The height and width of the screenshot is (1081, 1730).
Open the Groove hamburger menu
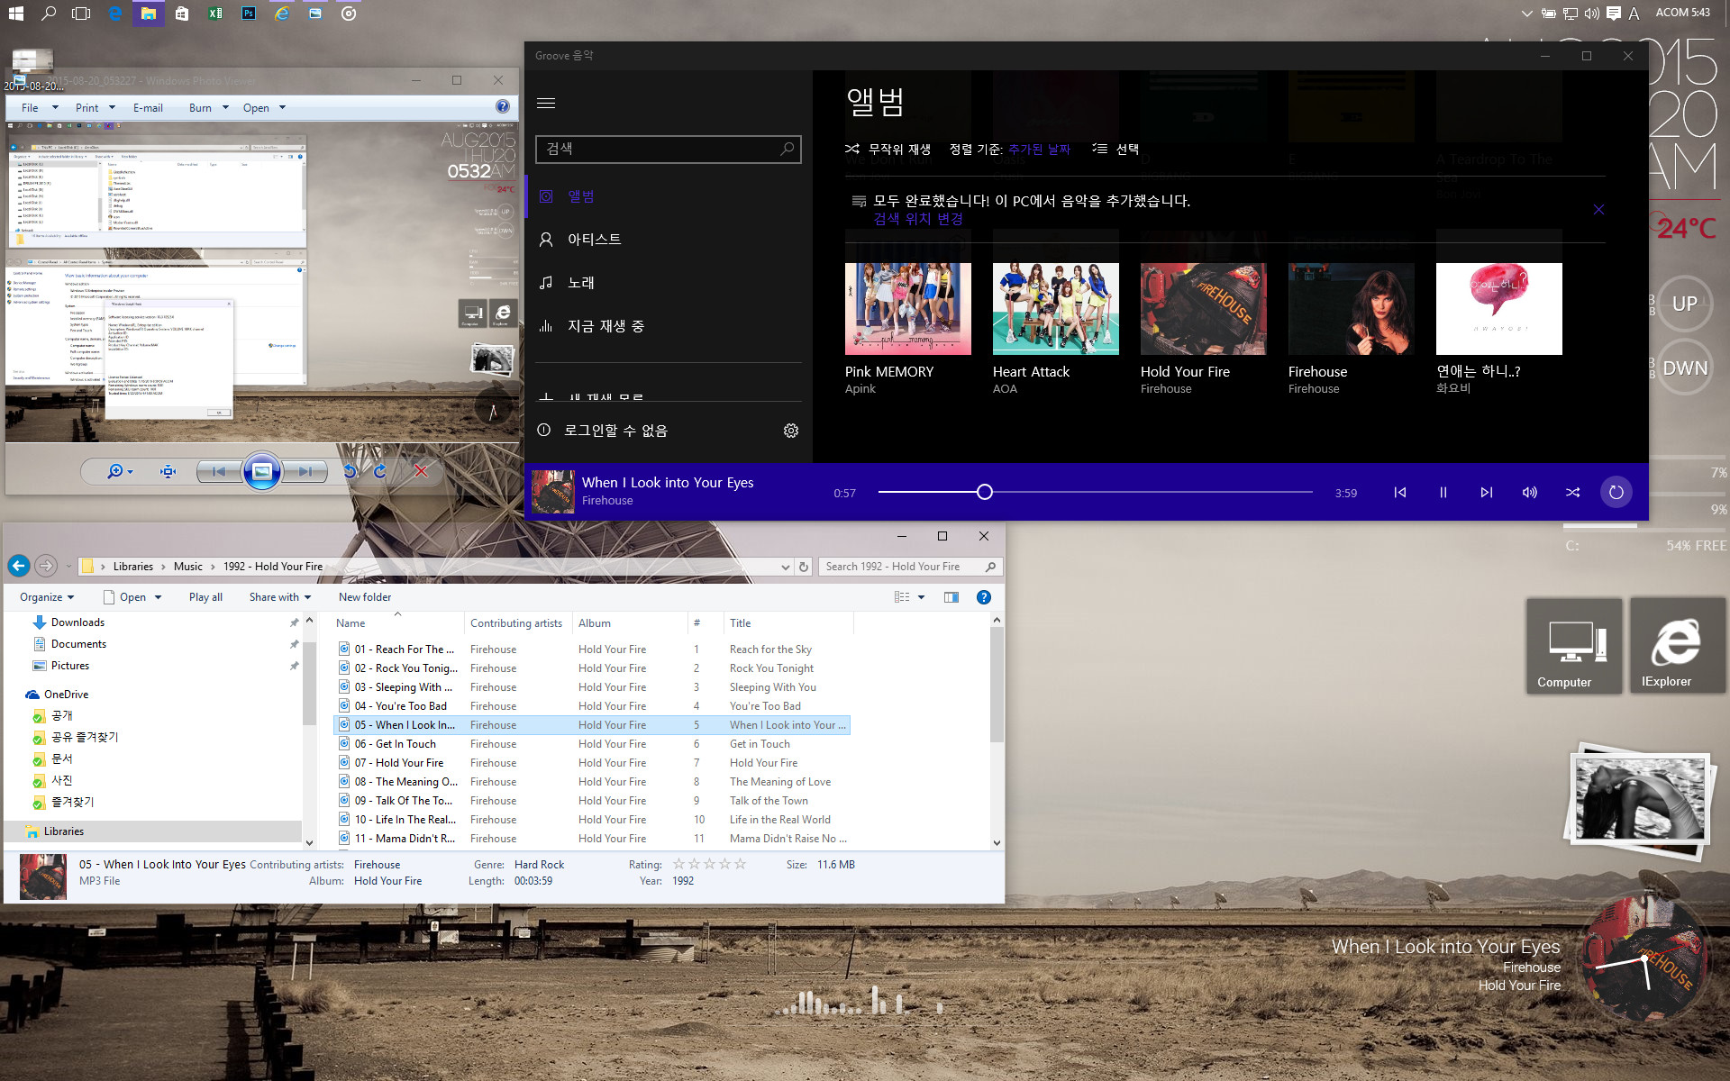point(546,103)
